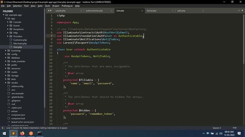The width and height of the screenshot is (245, 137).
Task: Expand the Exceptions folder
Action: pyautogui.click(x=8, y=29)
